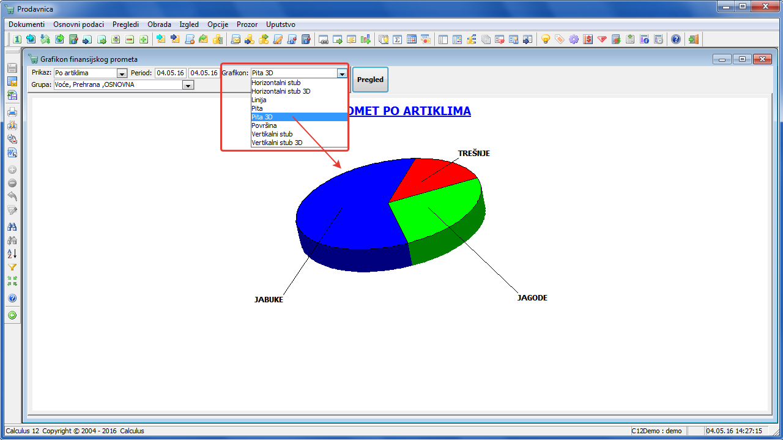Open the Pregledi menu
The height and width of the screenshot is (440, 783).
click(126, 24)
